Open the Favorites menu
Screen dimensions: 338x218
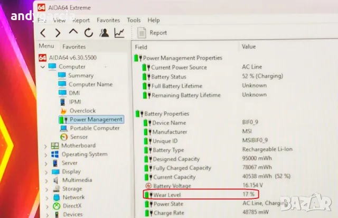[108, 20]
